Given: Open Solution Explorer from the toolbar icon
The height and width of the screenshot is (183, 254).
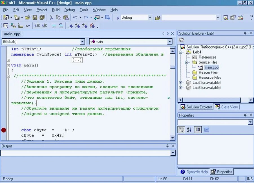Looking at the screenshot, I should pyautogui.click(x=226, y=17).
